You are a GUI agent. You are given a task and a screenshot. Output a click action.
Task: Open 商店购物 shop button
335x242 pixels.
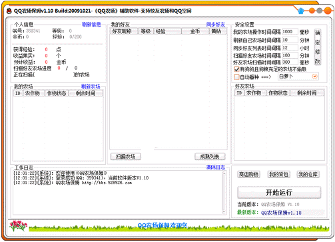(x=248, y=174)
